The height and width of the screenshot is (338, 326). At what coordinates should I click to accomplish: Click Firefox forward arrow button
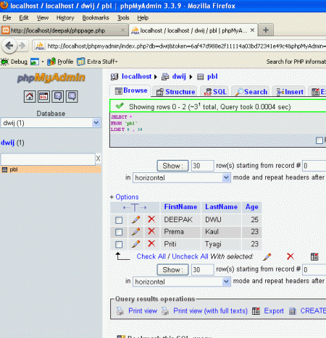pyautogui.click(x=22, y=46)
